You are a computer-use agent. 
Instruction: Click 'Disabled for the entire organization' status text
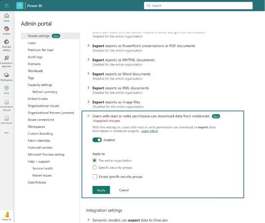[x=118, y=107]
